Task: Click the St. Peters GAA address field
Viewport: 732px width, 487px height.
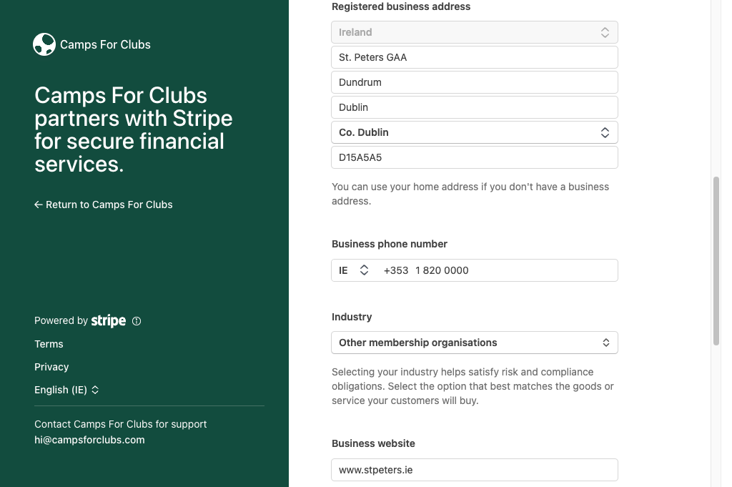Action: [x=475, y=57]
